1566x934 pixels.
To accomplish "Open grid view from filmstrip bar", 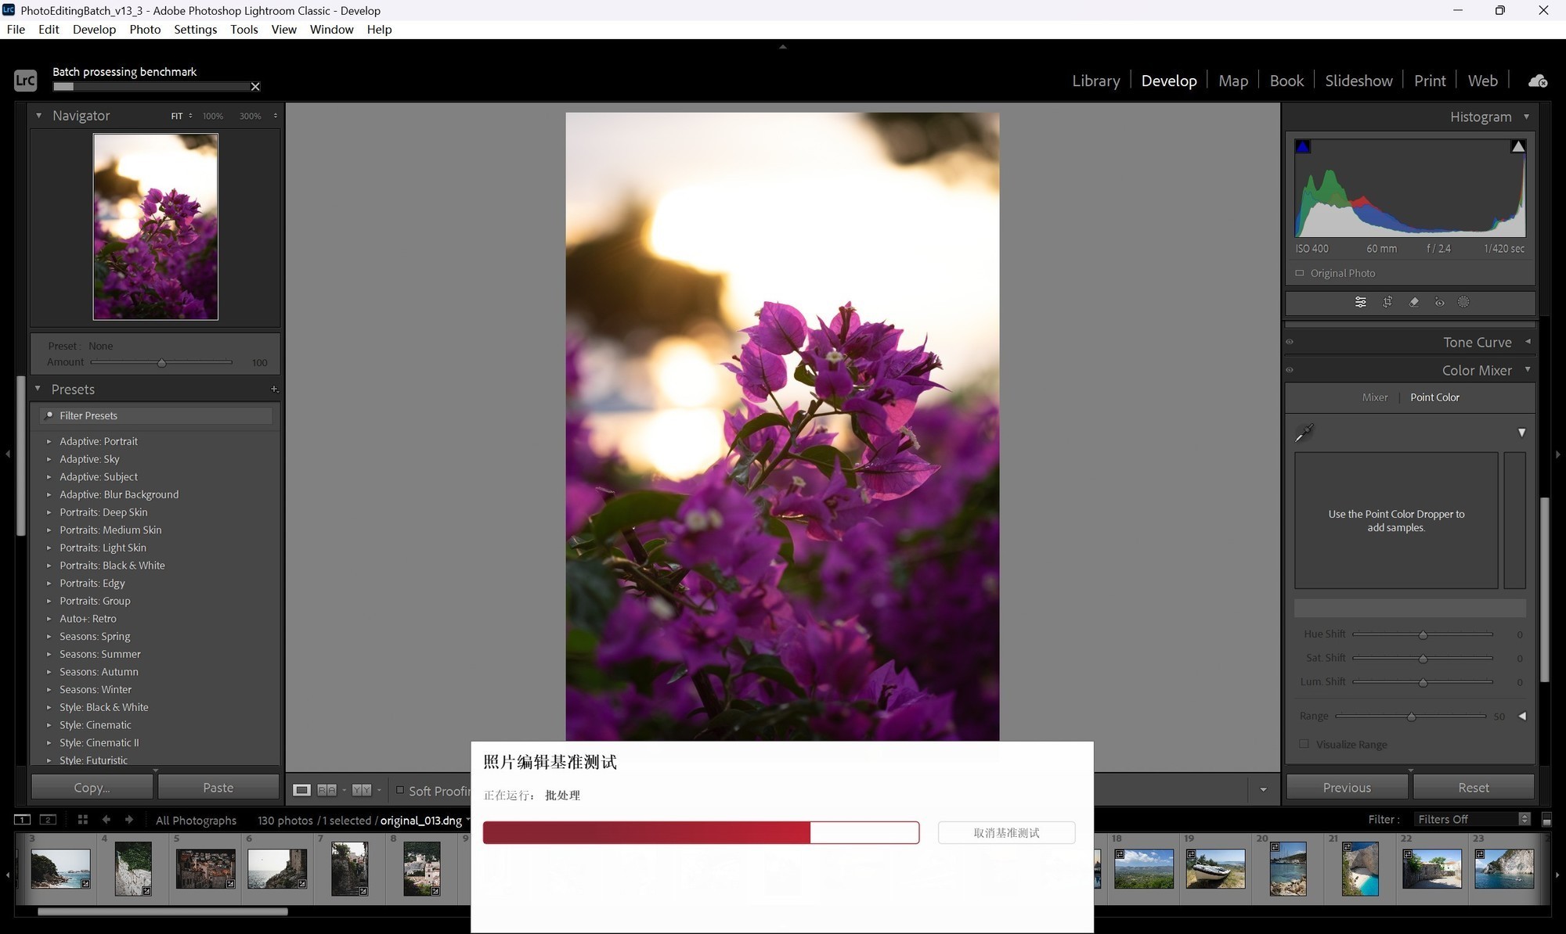I will [82, 819].
